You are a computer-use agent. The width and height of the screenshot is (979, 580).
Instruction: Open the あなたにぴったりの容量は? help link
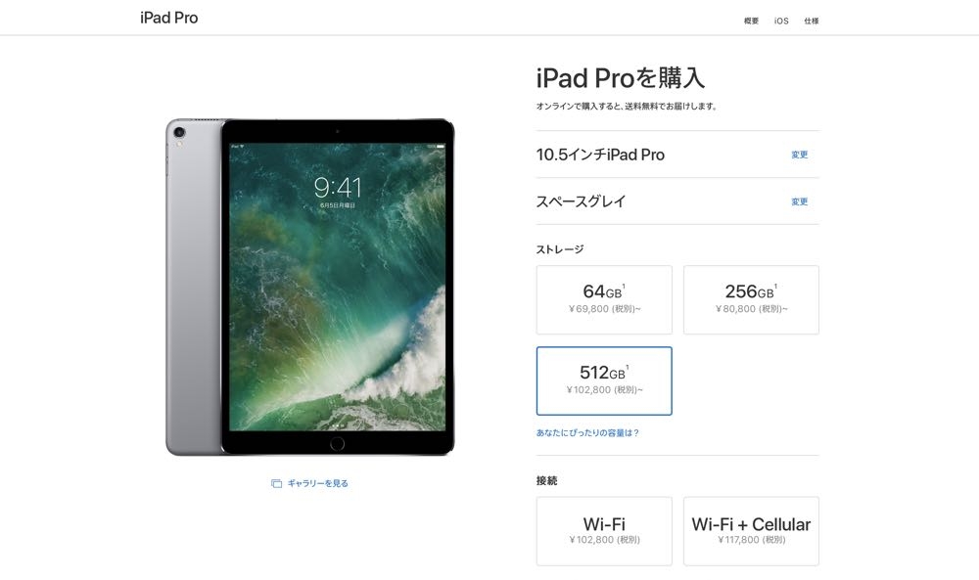(587, 433)
